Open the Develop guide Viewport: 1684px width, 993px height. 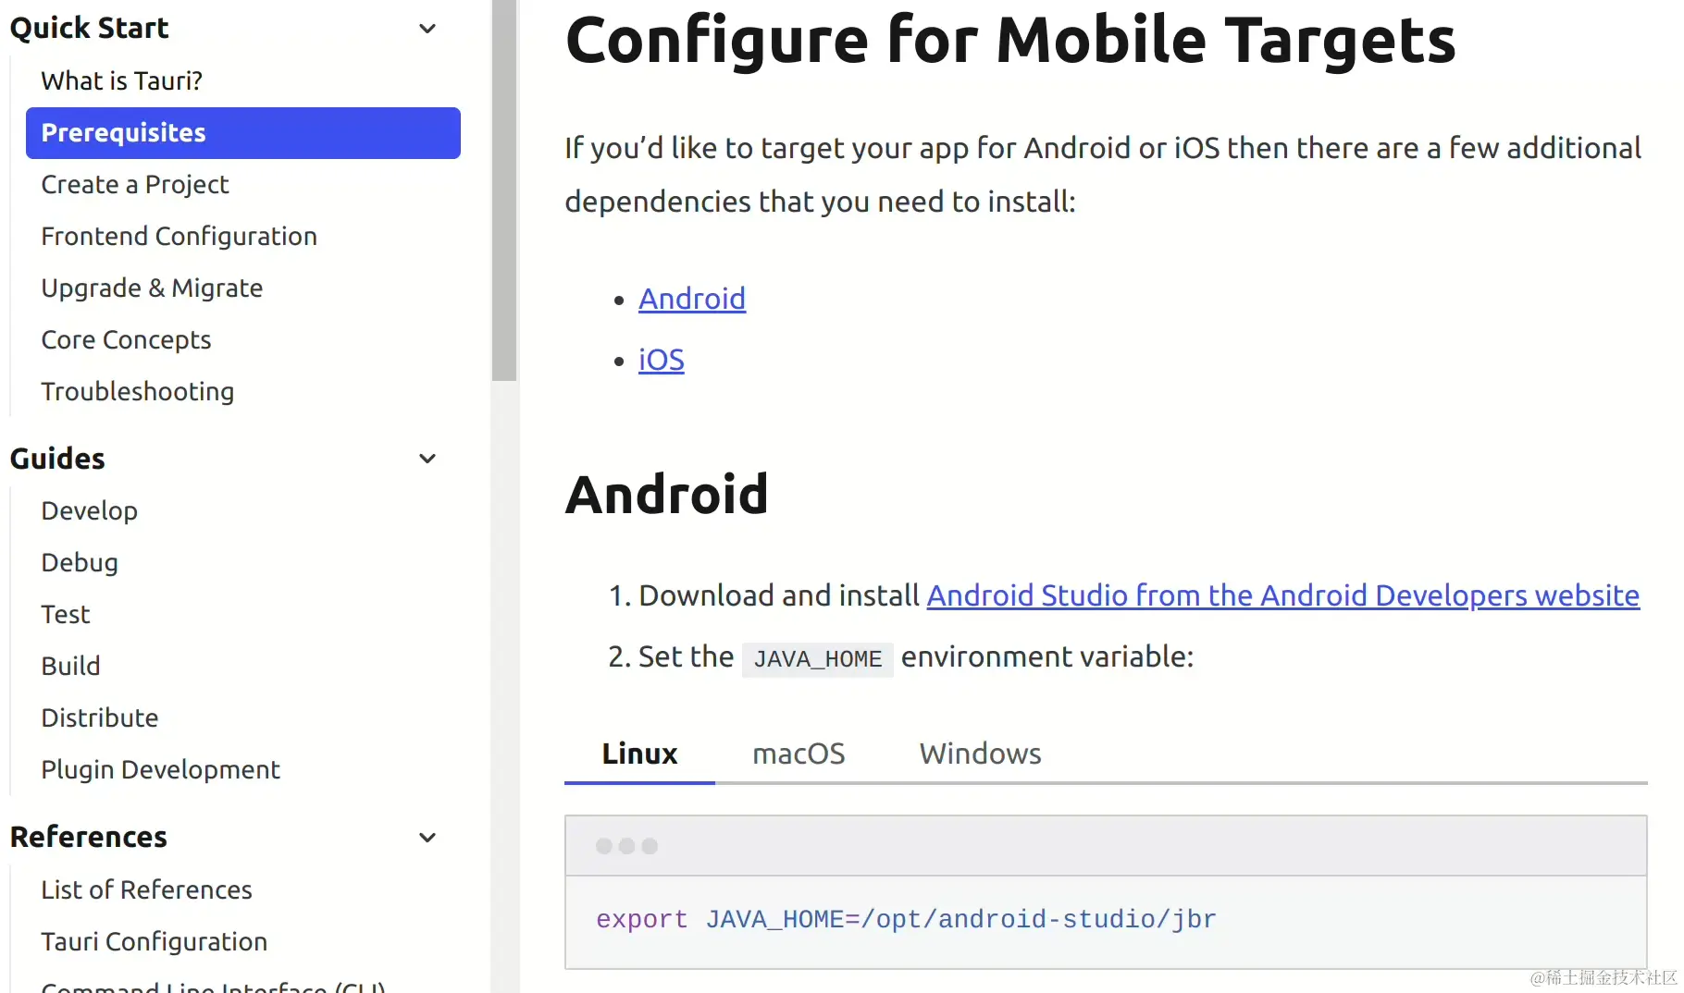pyautogui.click(x=90, y=511)
